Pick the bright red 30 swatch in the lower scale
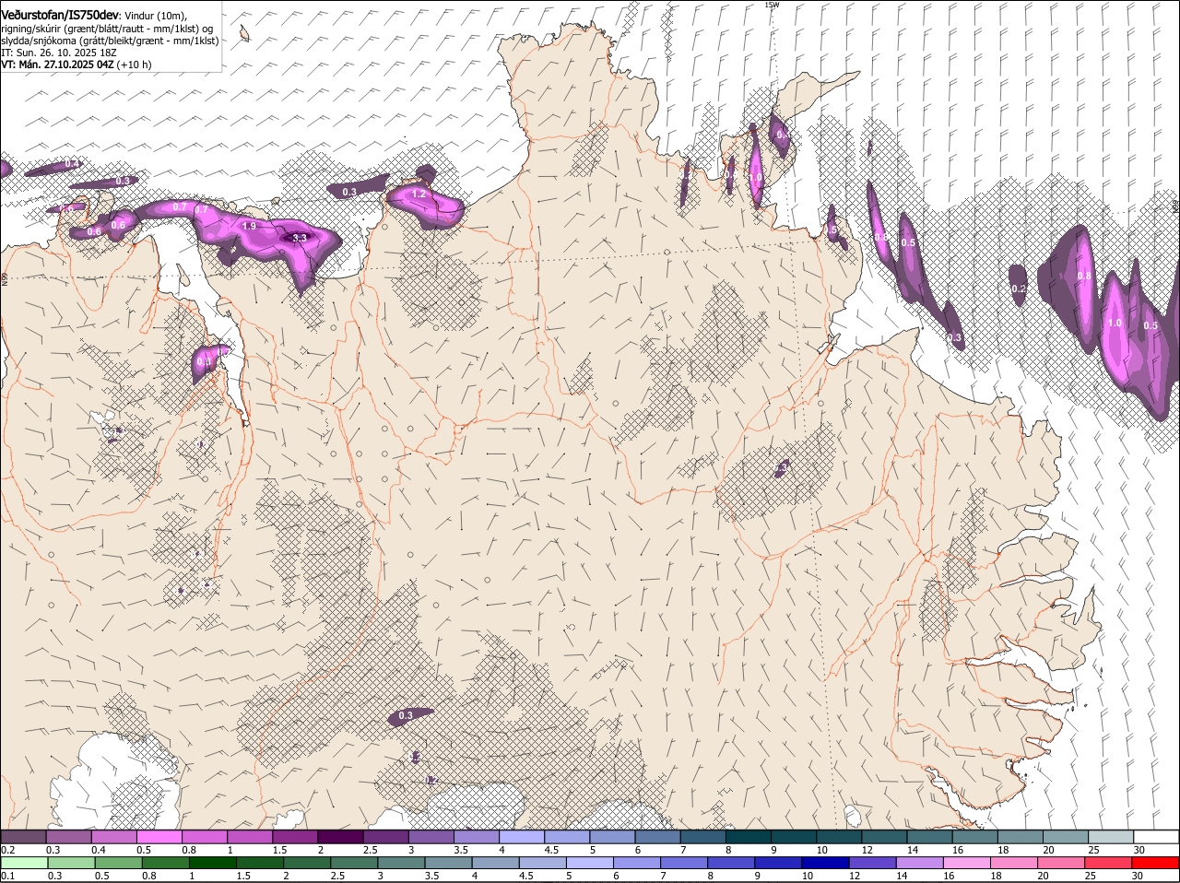 (x=1156, y=863)
